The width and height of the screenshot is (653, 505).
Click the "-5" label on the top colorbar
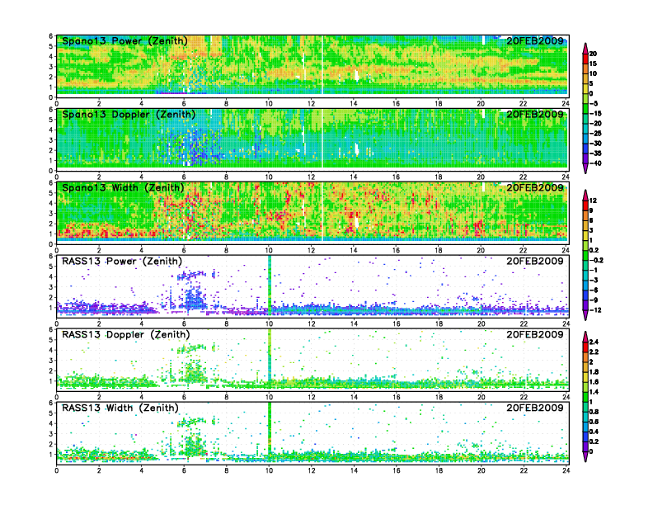pyautogui.click(x=594, y=103)
